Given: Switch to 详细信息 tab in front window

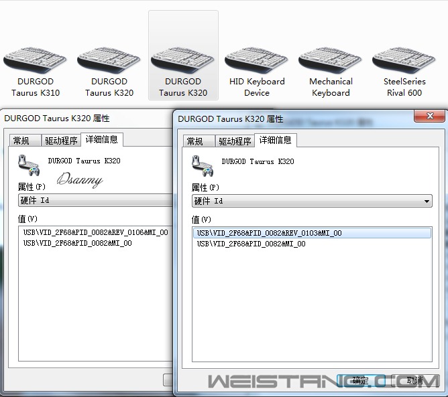Looking at the screenshot, I should (275, 140).
